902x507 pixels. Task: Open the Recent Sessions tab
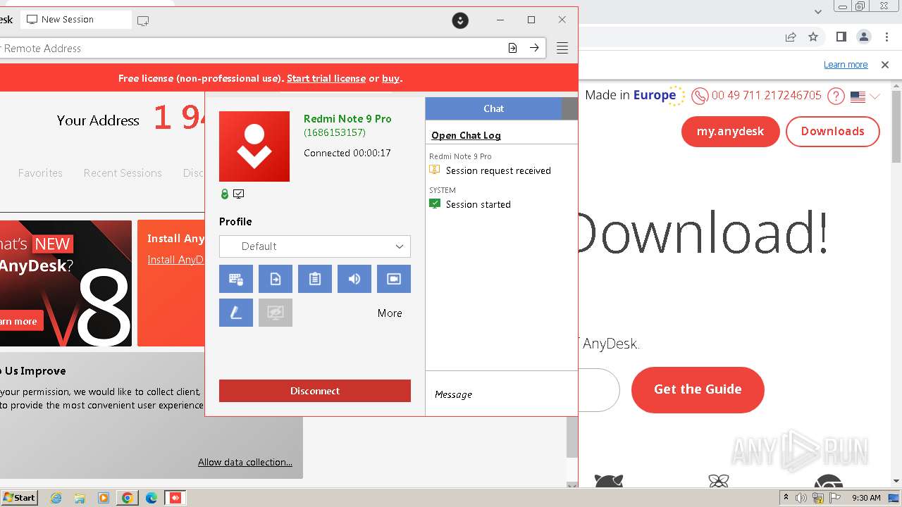point(123,173)
